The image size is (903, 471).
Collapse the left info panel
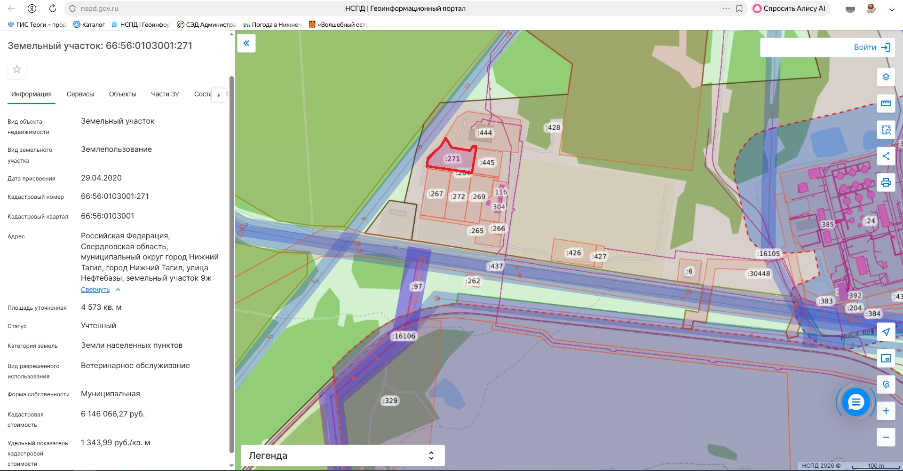click(246, 43)
